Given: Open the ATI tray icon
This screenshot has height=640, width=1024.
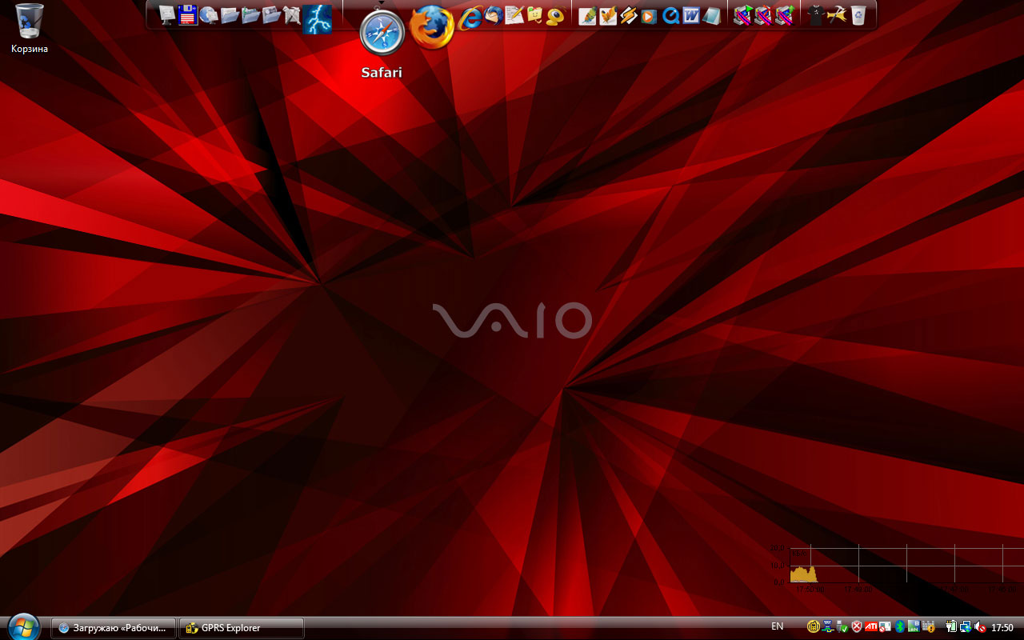Looking at the screenshot, I should pyautogui.click(x=870, y=627).
